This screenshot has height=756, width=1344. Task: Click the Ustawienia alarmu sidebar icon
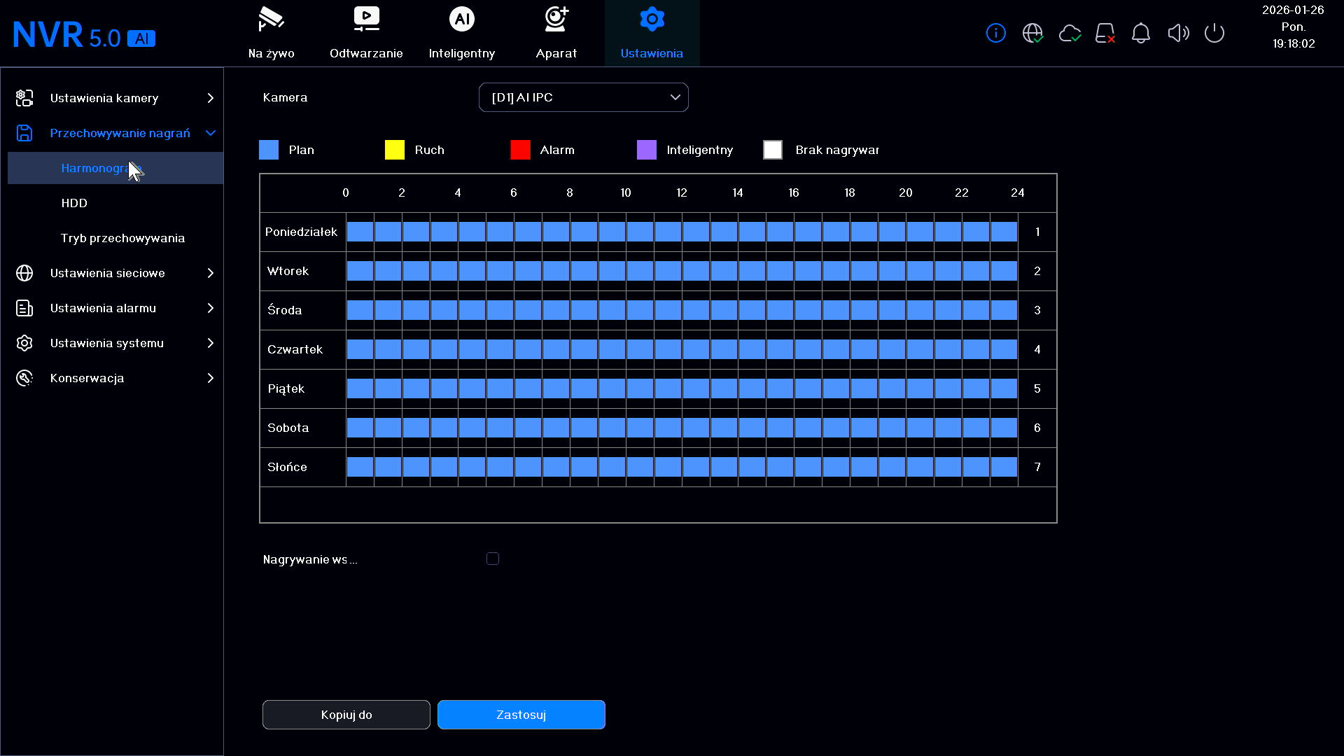24,308
